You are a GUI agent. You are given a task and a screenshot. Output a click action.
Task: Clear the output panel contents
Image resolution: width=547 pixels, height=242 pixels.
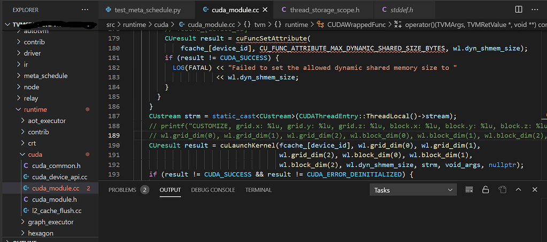[x=469, y=190]
